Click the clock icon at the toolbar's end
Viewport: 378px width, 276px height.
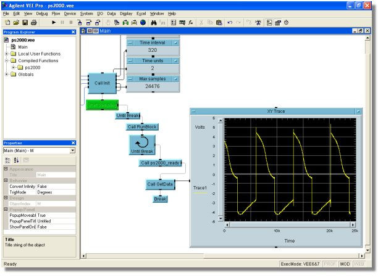point(287,23)
